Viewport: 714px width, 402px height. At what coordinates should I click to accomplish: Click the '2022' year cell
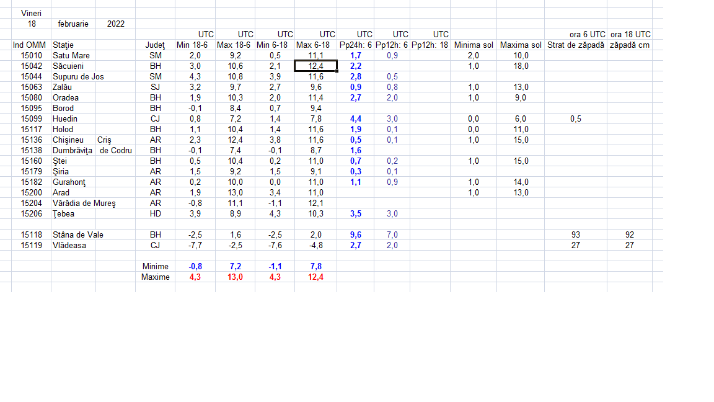116,24
